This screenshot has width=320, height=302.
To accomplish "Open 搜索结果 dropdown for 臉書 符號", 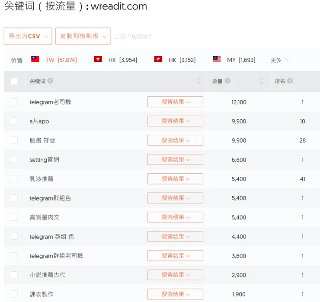I will 175,140.
